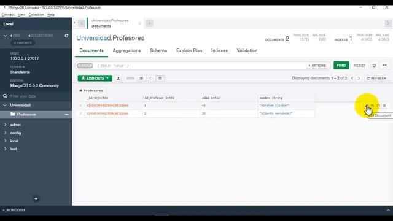Click the "Abraham Escobar" nombre cell

click(x=287, y=106)
